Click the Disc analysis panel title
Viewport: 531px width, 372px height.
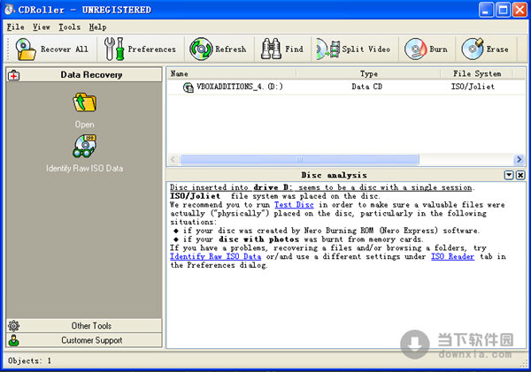334,175
